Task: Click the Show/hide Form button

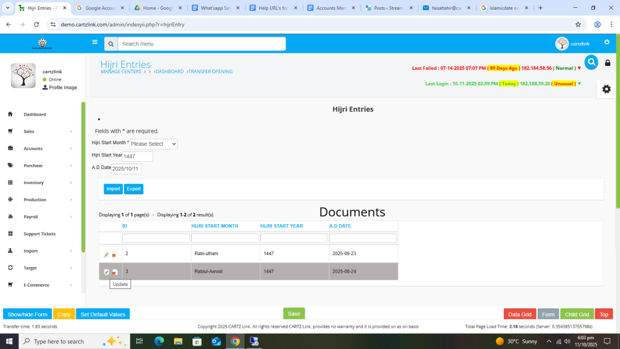Action: pos(27,314)
